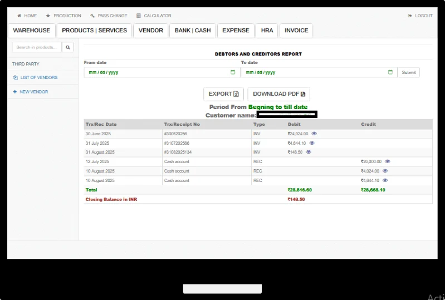445x300 pixels.
Task: Open List of Vendors in sidebar
Action: 38,78
